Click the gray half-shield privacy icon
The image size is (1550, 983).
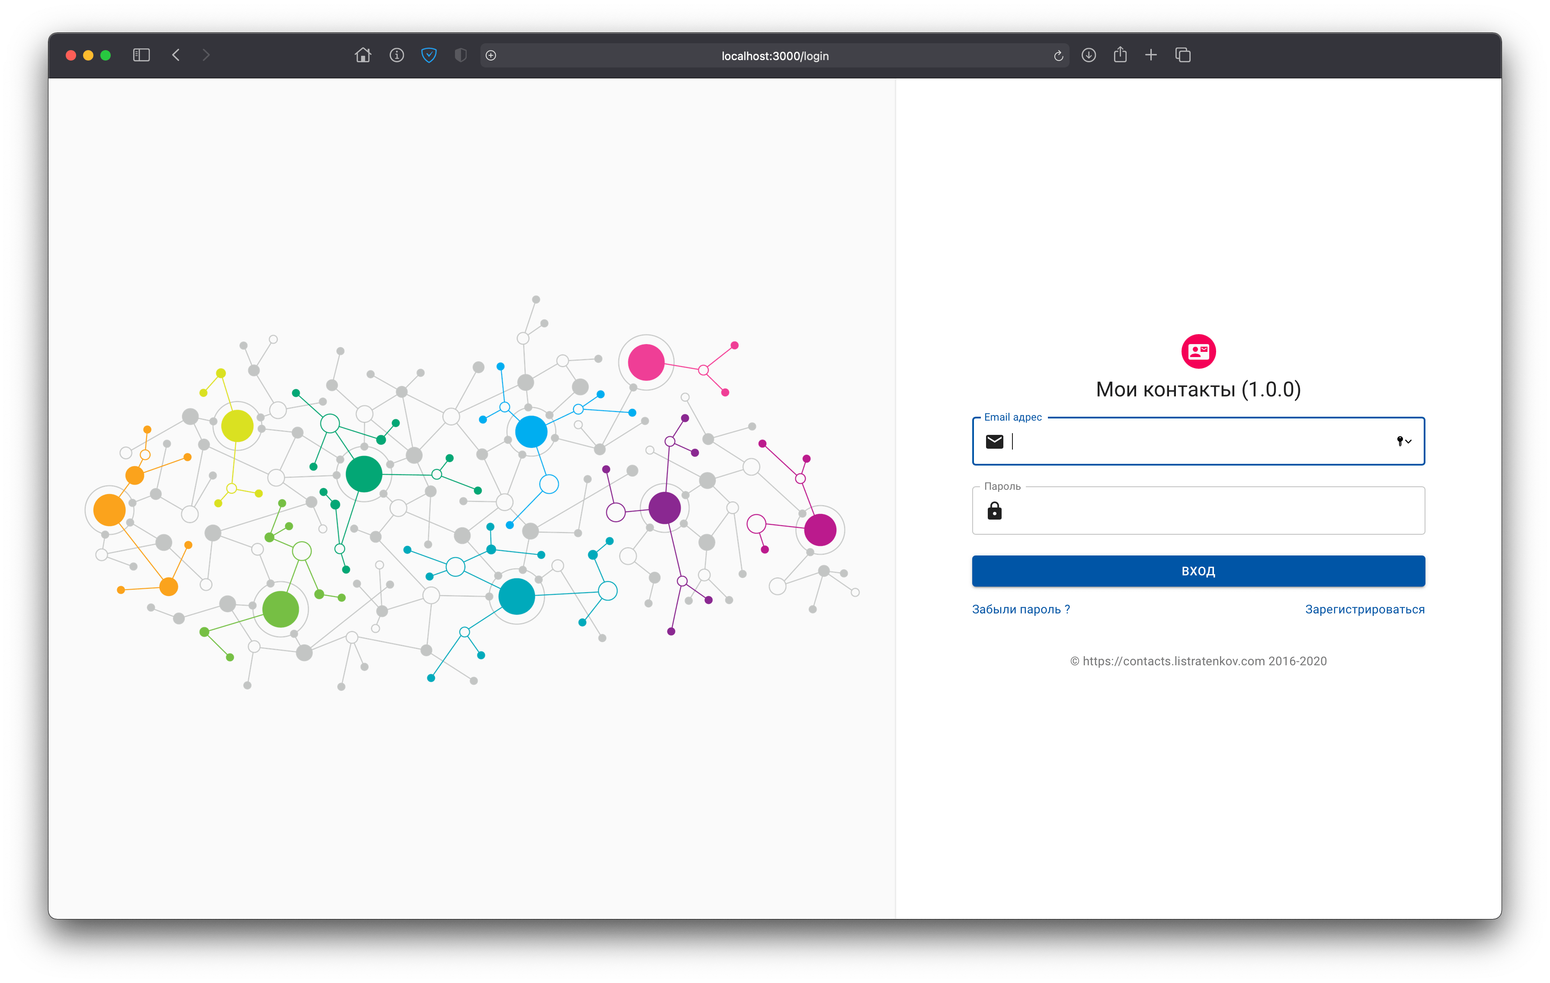click(x=460, y=55)
